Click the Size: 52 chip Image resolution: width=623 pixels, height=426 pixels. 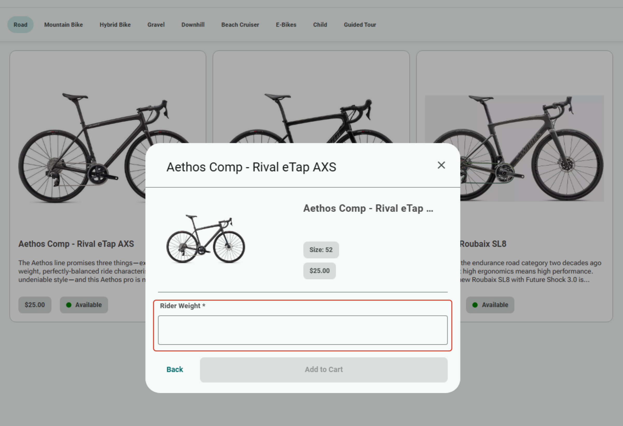tap(321, 250)
